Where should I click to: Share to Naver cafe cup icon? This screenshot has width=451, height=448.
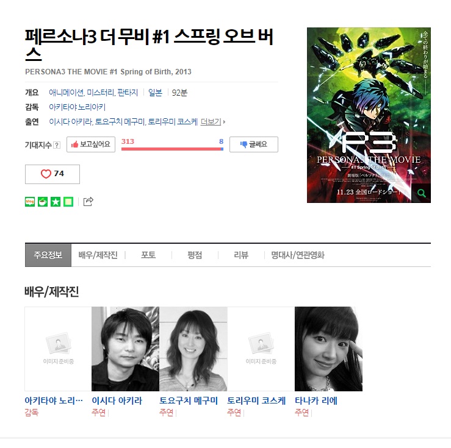point(43,202)
